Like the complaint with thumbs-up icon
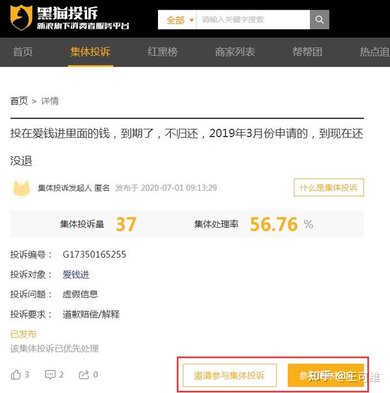This screenshot has width=390, height=393. (16, 375)
